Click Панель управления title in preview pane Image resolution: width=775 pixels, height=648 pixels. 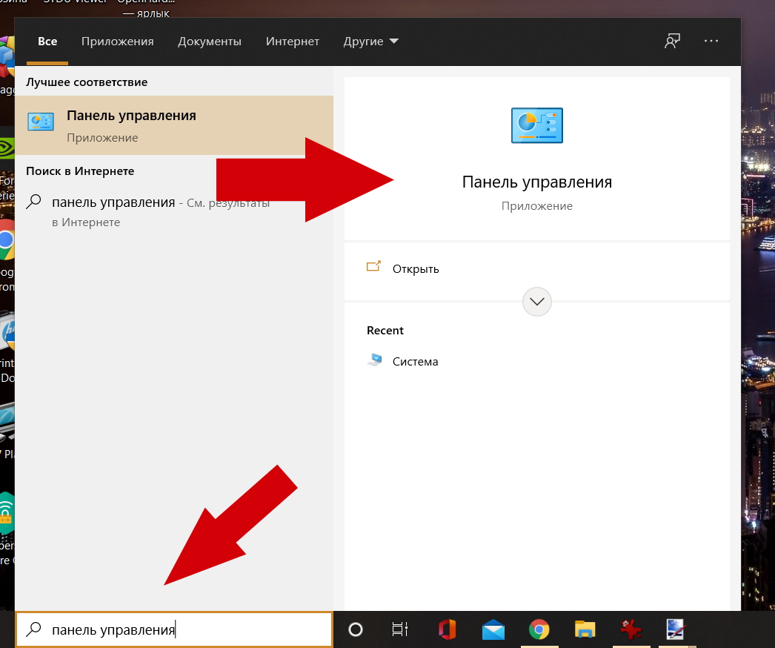(x=536, y=182)
